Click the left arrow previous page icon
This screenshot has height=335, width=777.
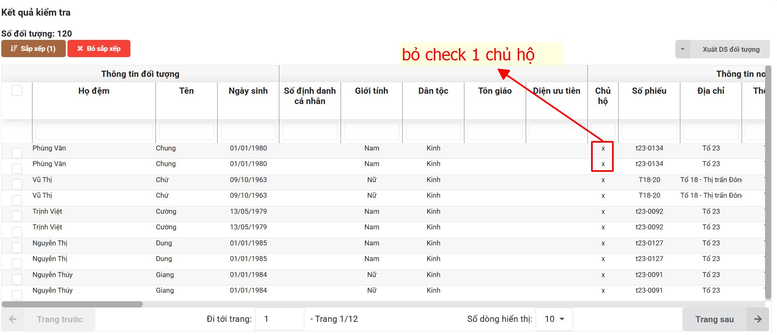coord(13,319)
